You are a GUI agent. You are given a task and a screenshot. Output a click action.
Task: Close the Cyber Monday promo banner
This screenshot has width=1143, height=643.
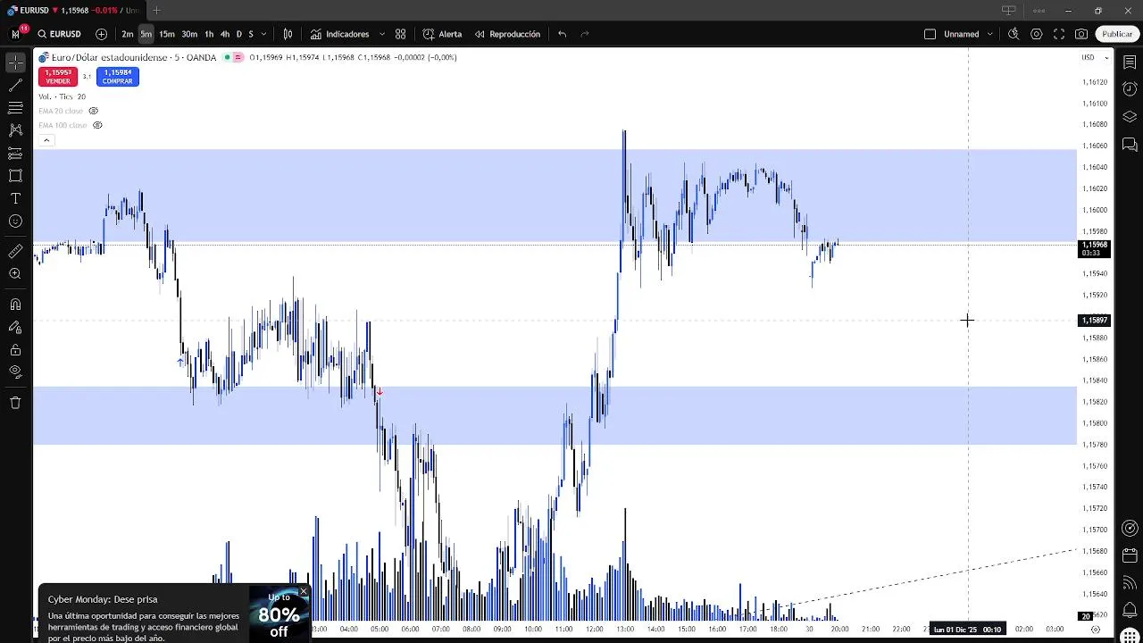click(304, 591)
